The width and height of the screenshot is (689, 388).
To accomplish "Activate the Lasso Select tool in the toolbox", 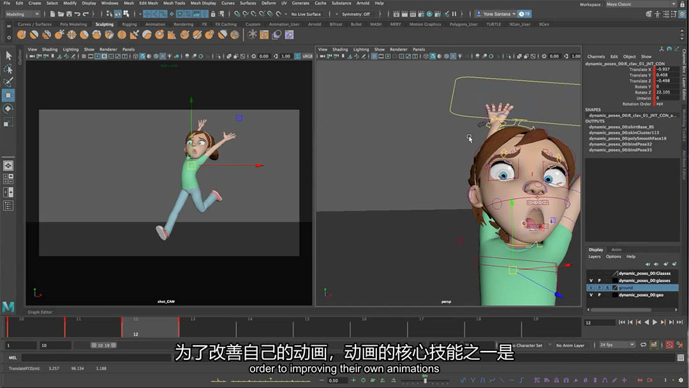I will click(8, 69).
